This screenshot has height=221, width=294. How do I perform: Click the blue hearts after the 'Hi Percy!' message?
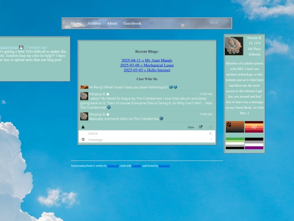click(173, 87)
